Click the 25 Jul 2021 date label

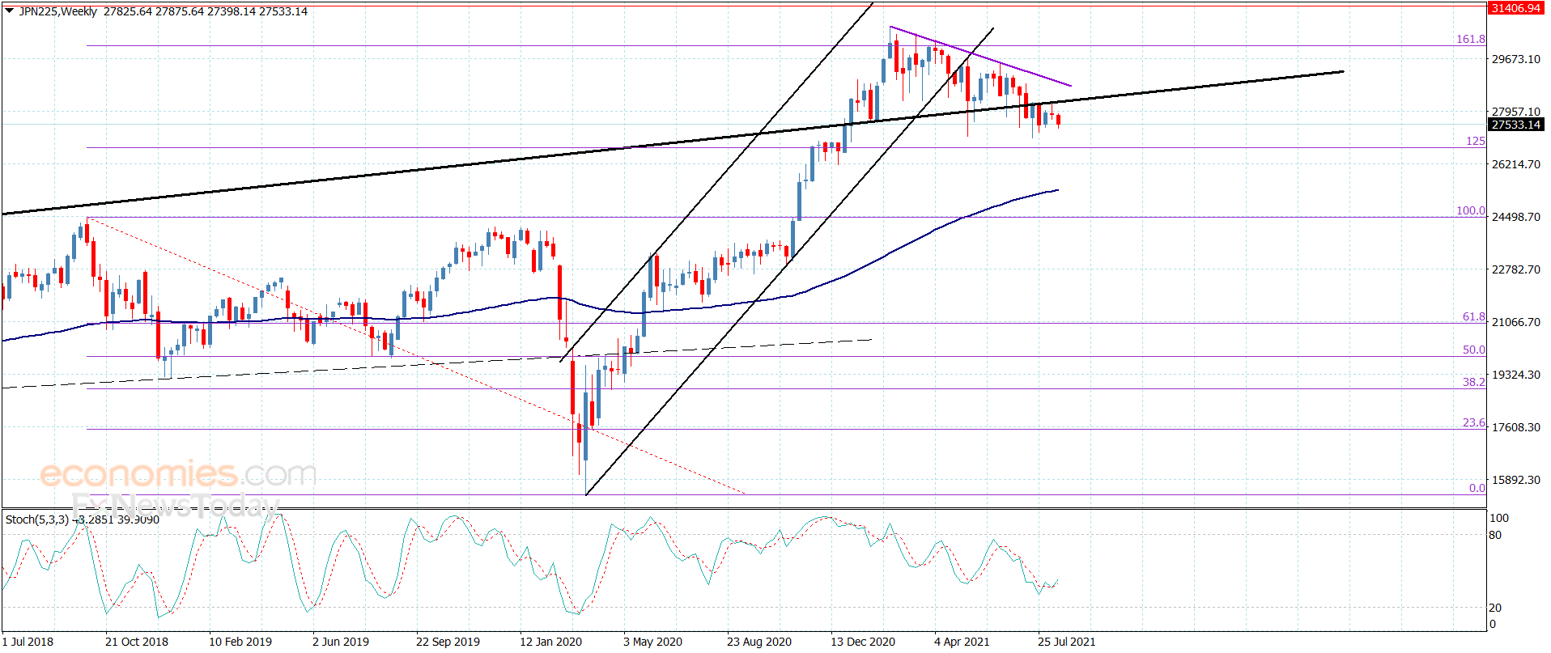(x=1067, y=642)
